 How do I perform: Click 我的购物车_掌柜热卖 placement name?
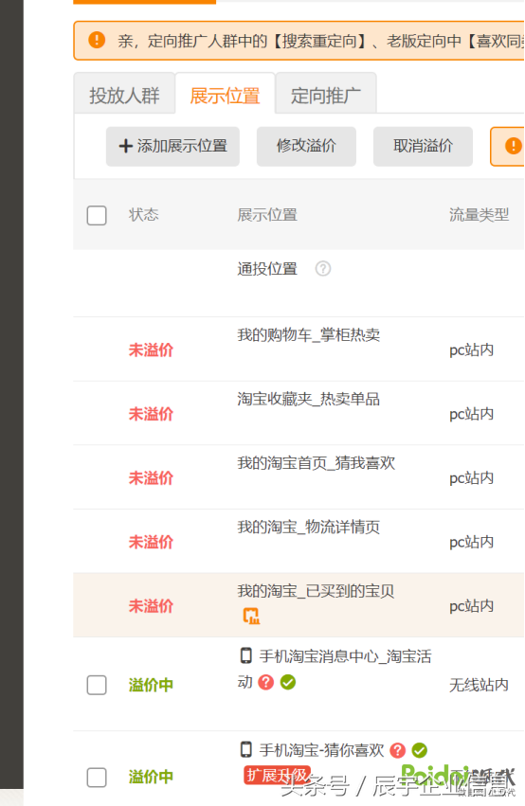point(309,335)
